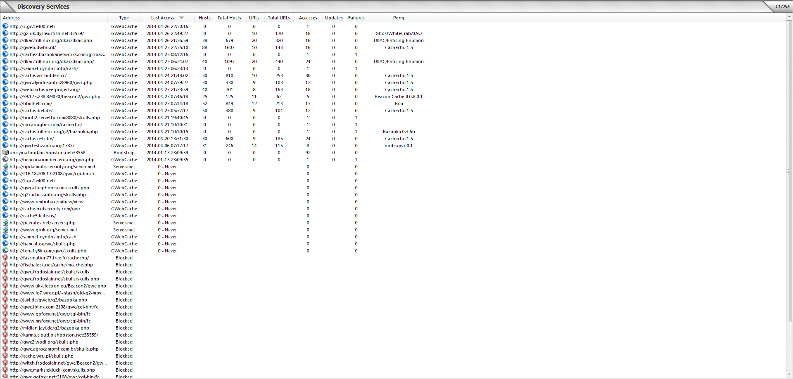The image size is (793, 379).
Task: Click globe icon beside http://htmlhell.com/
Action: point(5,104)
